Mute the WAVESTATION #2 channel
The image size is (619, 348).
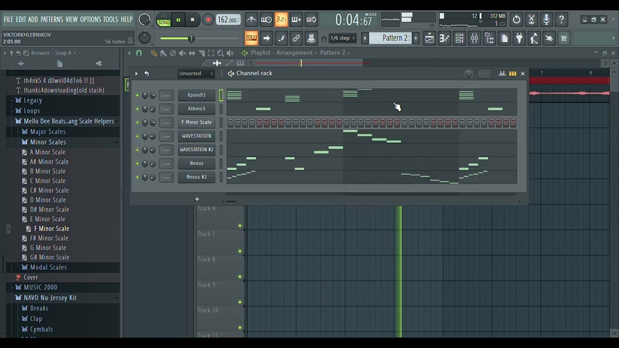(137, 150)
